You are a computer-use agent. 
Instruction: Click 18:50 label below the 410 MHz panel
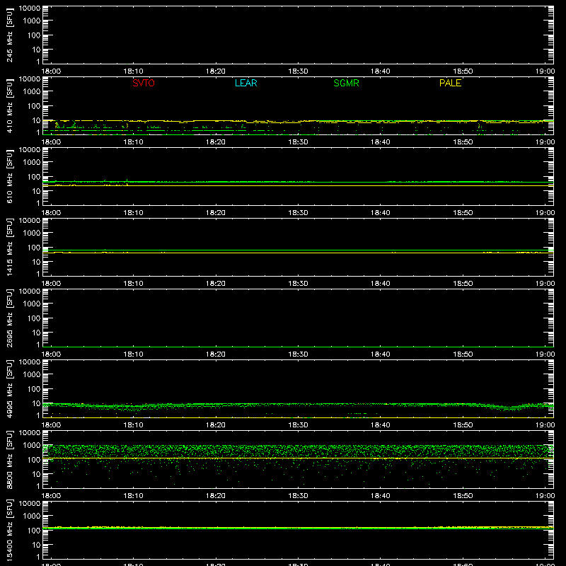tap(463, 142)
